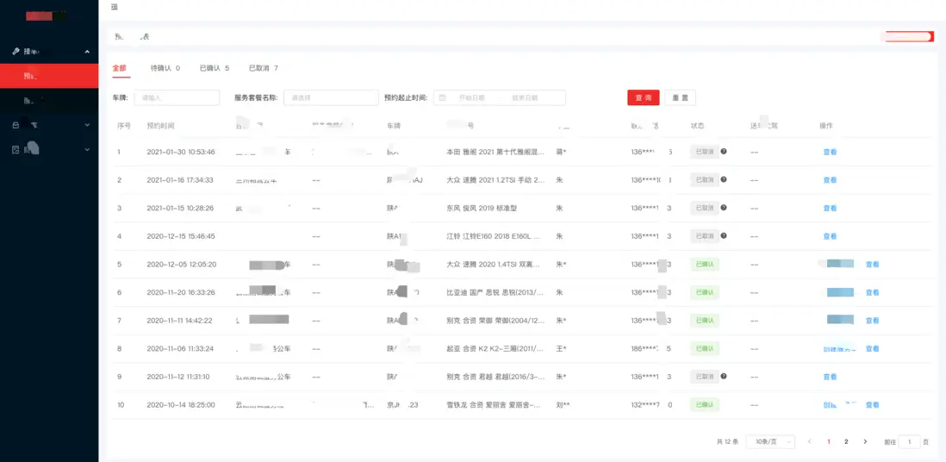Image resolution: width=946 pixels, height=462 pixels.
Task: Click contact name 刘** in row 10
Action: point(563,404)
